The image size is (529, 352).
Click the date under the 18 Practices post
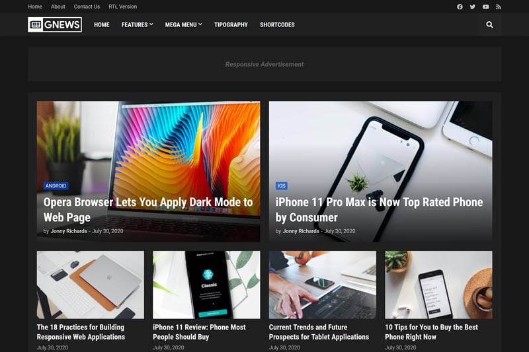(52, 347)
